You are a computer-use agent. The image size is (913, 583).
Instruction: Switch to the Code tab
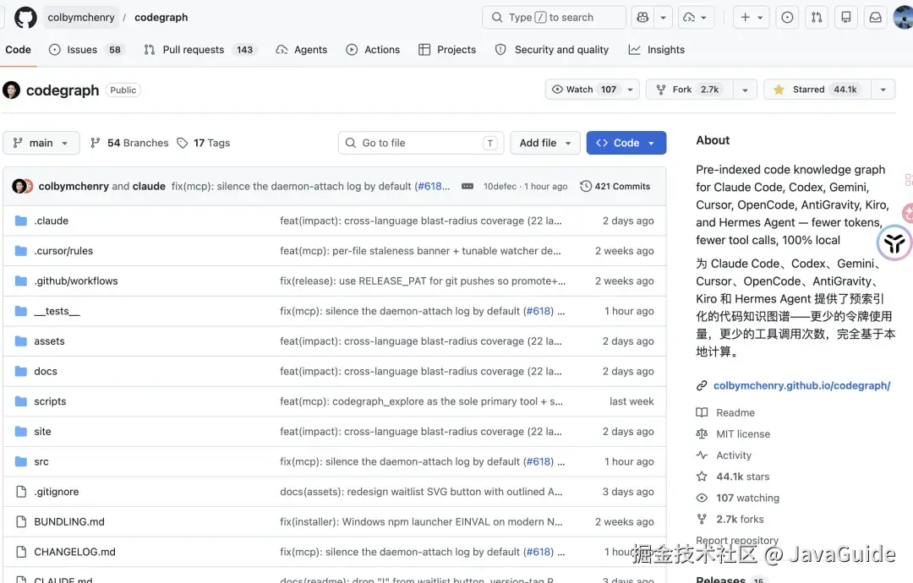tap(18, 50)
